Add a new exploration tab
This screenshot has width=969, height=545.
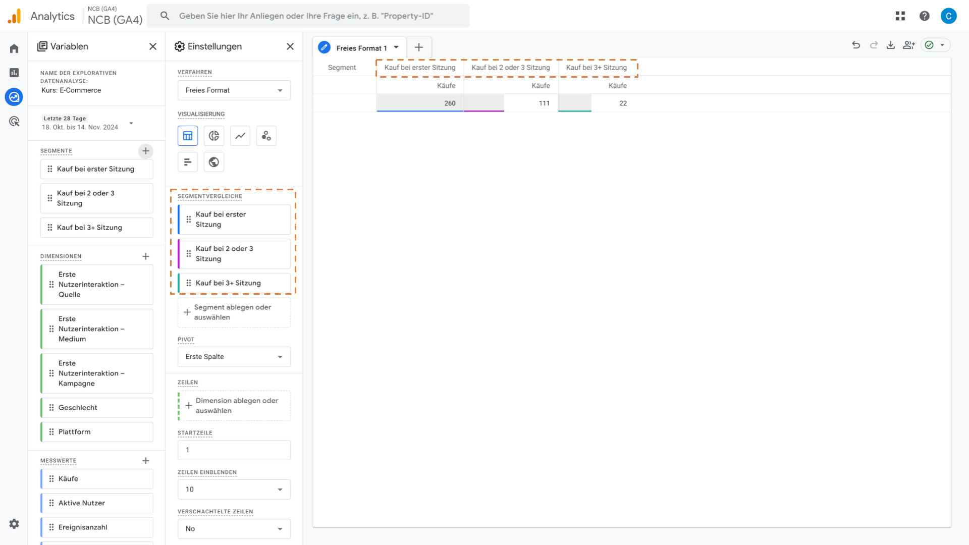click(x=419, y=47)
